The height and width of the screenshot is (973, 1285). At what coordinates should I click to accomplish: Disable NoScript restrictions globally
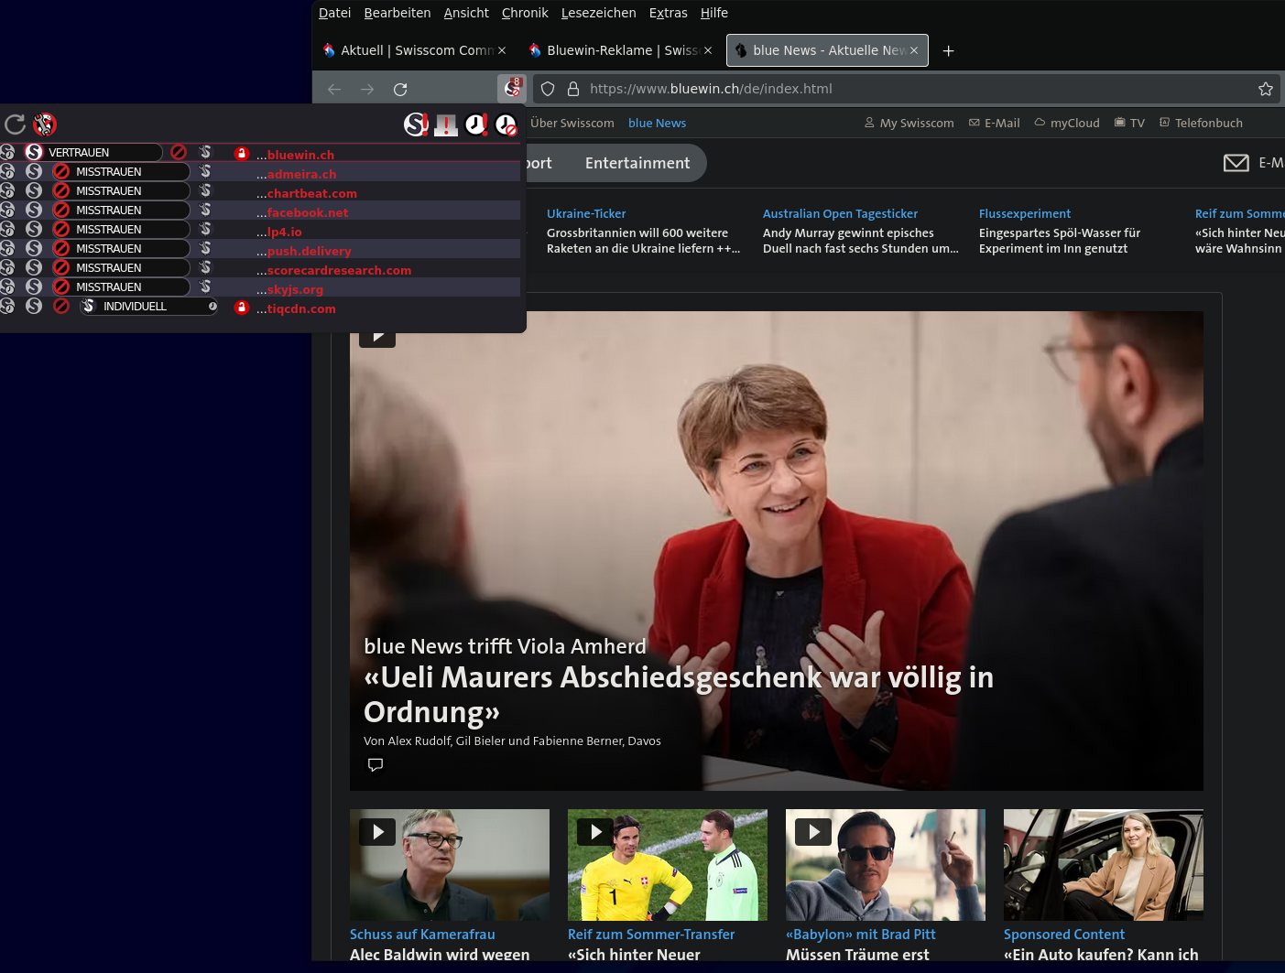[x=416, y=124]
